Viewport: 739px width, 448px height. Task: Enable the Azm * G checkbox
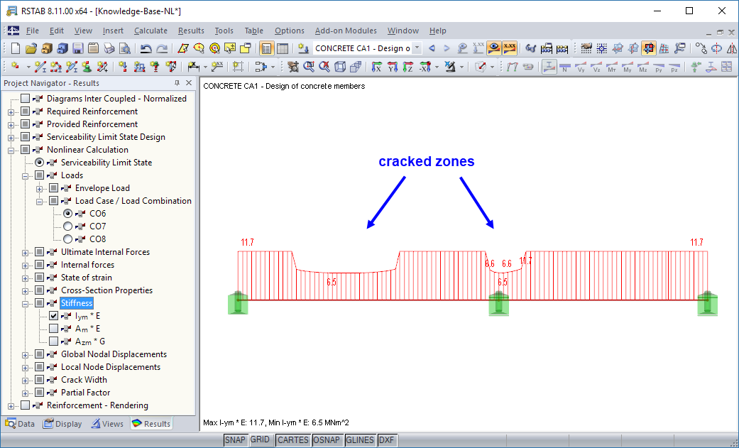(x=52, y=342)
